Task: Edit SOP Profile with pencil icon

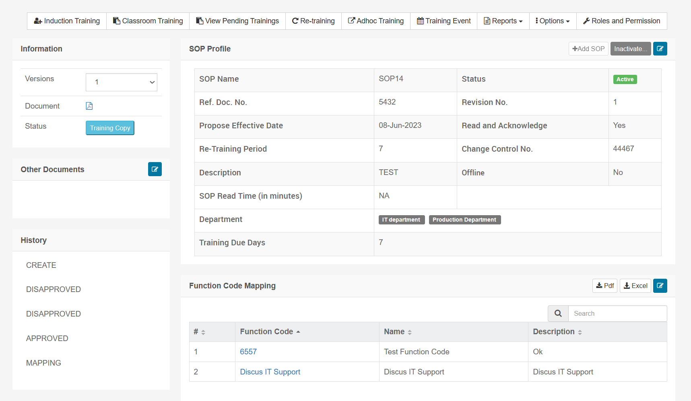Action: pos(660,49)
